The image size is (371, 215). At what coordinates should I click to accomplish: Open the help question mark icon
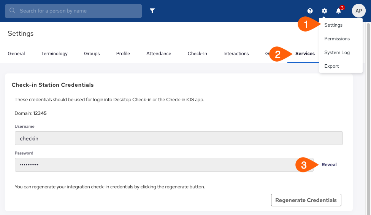pyautogui.click(x=310, y=11)
